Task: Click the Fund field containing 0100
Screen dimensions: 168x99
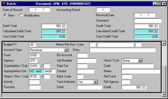Action: tap(34, 55)
